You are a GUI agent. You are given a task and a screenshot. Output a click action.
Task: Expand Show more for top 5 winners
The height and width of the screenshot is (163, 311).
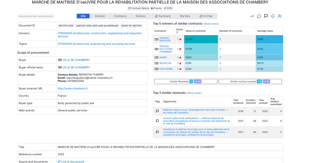[x=210, y=24]
